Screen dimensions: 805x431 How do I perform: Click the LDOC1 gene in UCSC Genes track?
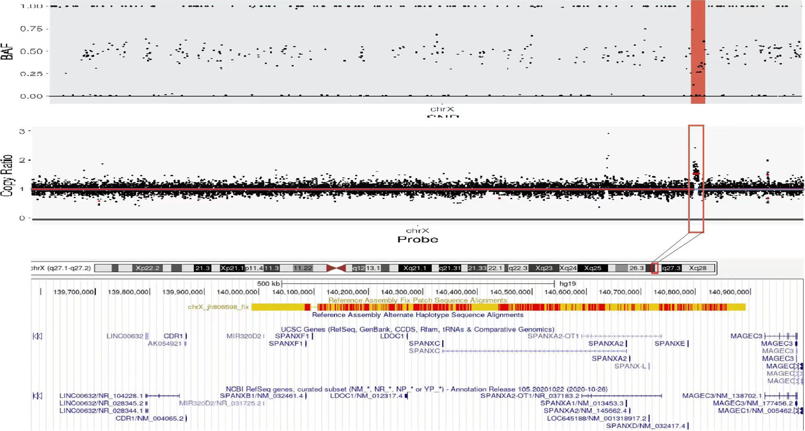point(392,336)
